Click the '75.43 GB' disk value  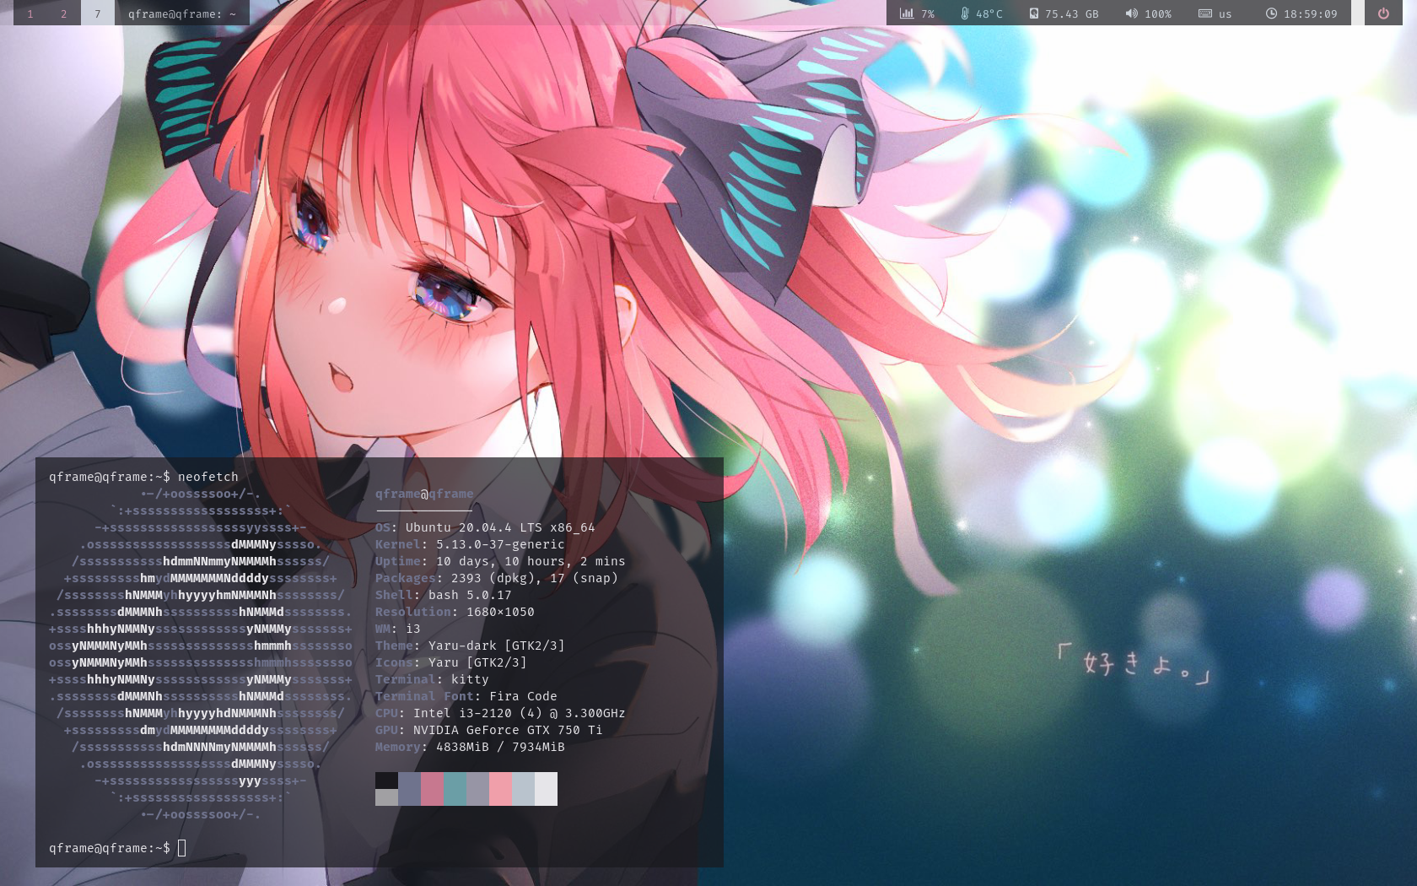pyautogui.click(x=1071, y=14)
